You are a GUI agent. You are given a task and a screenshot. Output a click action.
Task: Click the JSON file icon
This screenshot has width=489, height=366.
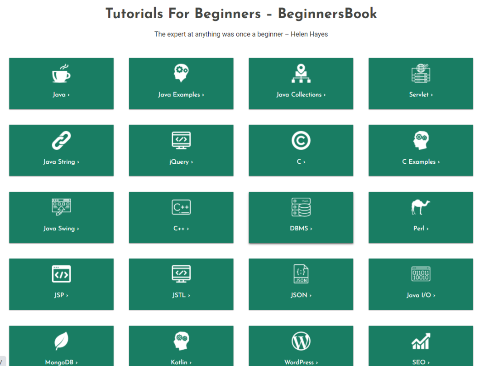coord(301,274)
